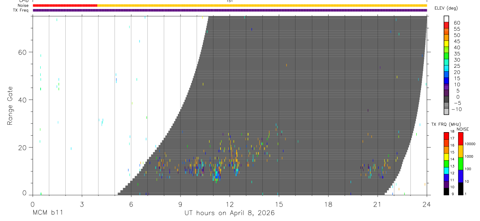The image size is (480, 221).
Task: Click red portion of top Noise bar
Action: [65, 5]
